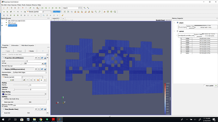Click the Zoom to box icon
This screenshot has height=122, width=218.
click(x=72, y=12)
